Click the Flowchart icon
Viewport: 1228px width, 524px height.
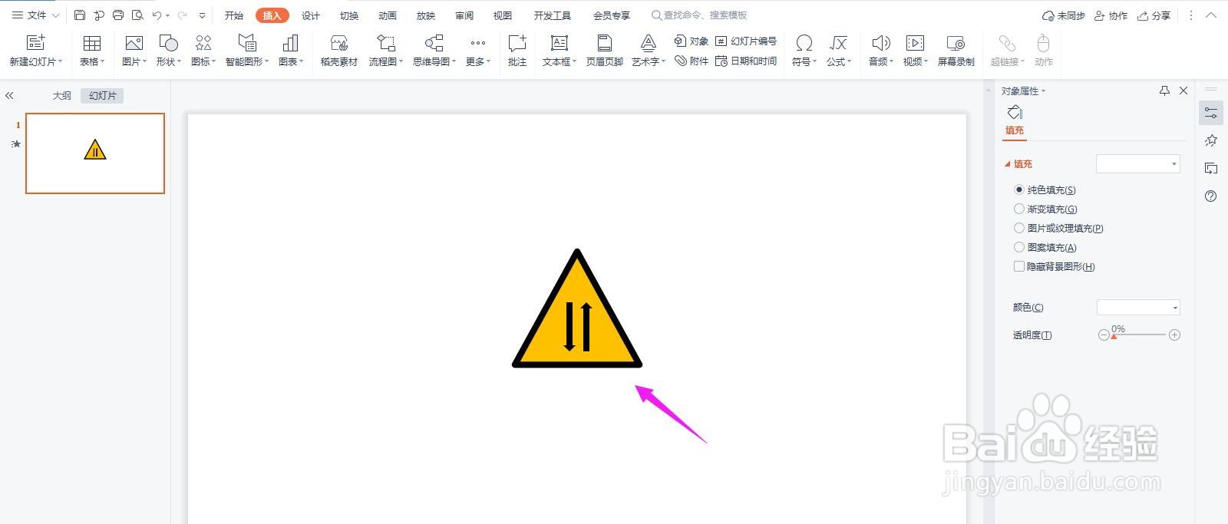(x=386, y=43)
